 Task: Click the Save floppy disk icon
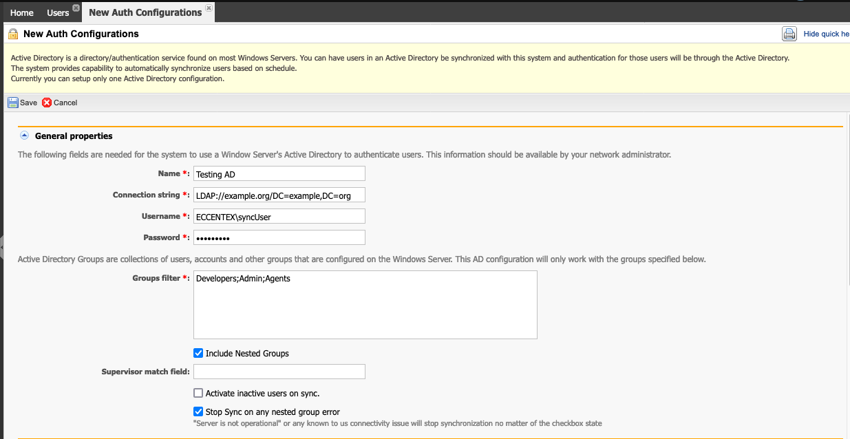(x=13, y=103)
